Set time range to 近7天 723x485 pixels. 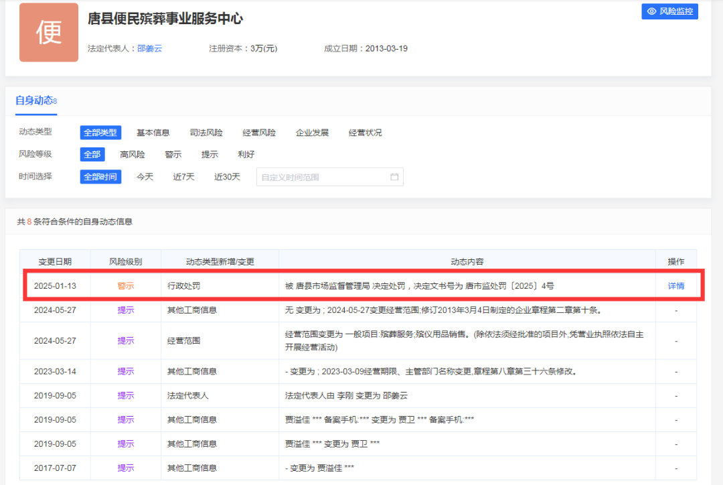click(x=183, y=177)
